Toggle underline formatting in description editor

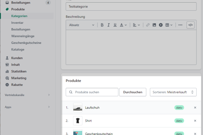(115, 25)
